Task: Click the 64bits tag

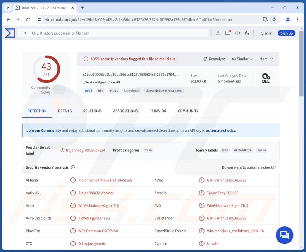Action: coord(113,90)
